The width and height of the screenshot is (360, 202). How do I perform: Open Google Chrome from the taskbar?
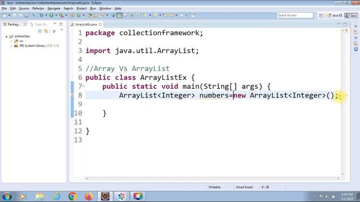tap(73, 196)
